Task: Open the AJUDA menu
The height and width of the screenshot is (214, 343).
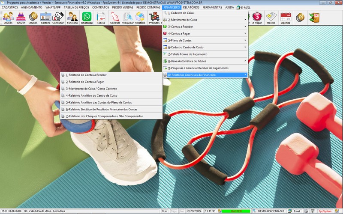Action: pos(229,7)
